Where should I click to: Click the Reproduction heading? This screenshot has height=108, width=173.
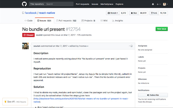(x=42, y=69)
